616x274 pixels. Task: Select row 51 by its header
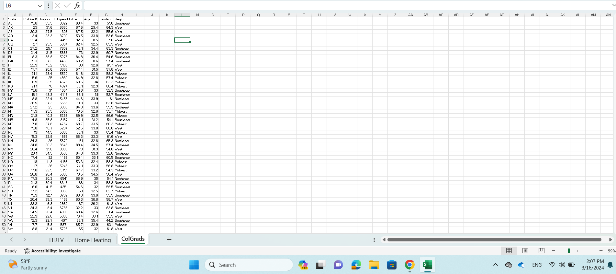4,229
